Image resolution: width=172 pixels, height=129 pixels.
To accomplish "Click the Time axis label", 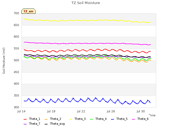I will click(x=152, y=115).
